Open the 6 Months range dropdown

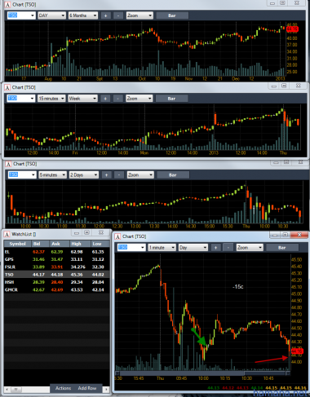pyautogui.click(x=83, y=15)
